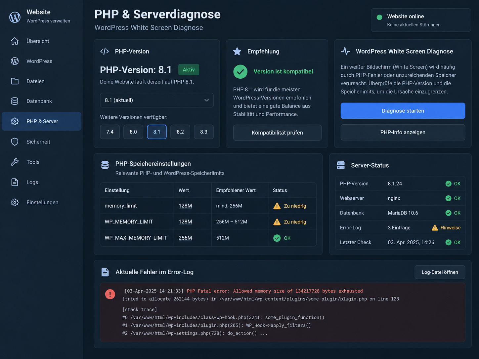Image resolution: width=479 pixels, height=359 pixels.
Task: Click the '256M – 512M' recommended value
Action: tap(232, 222)
